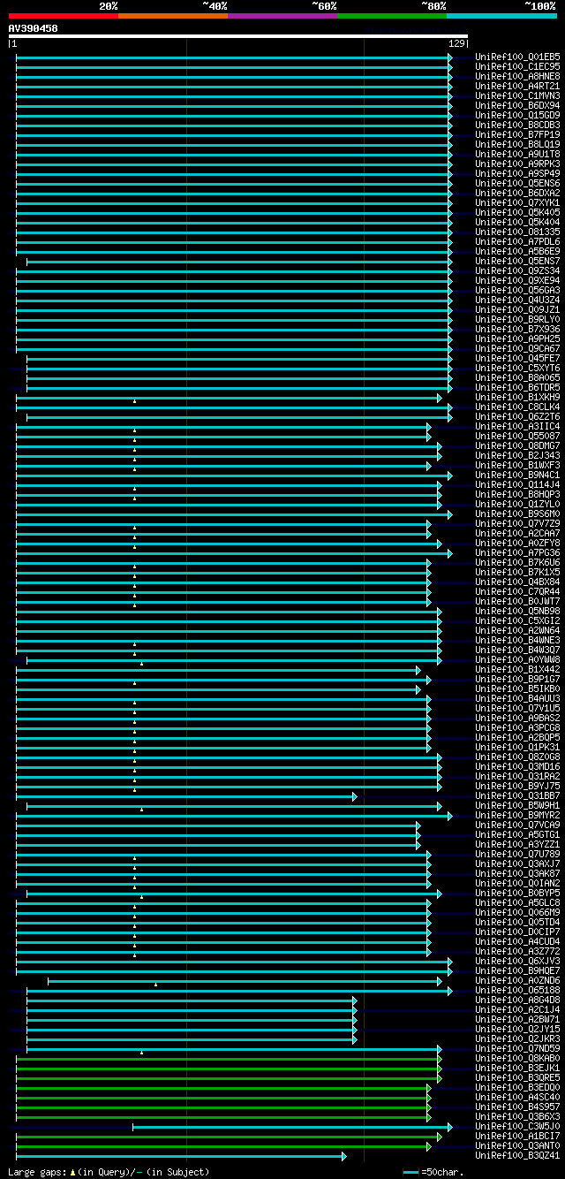The image size is (565, 1179).
Task: Click hit name UniRef100_O81335
Action: pyautogui.click(x=517, y=232)
